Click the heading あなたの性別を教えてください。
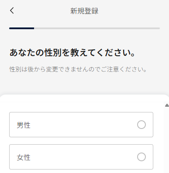 tap(72, 52)
